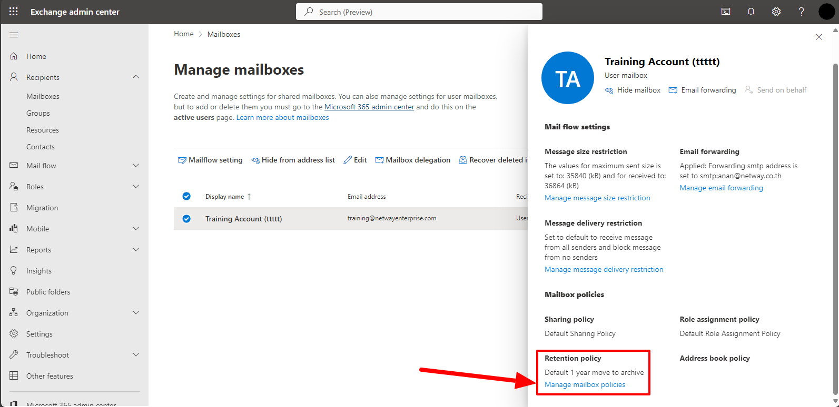Expand the Mail flow navigation section
Viewport: 839px width, 407px height.
(136, 166)
